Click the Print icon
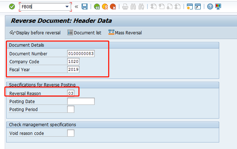Image resolution: width=237 pixels, height=149 pixels. click(x=125, y=7)
